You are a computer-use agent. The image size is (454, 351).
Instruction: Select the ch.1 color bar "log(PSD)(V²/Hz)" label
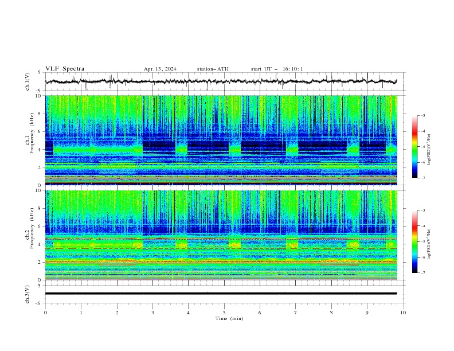tap(429, 150)
